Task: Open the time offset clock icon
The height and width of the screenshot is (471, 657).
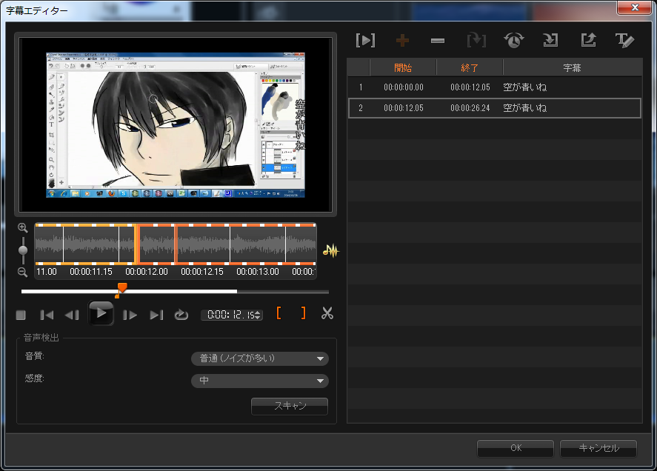Action: coord(514,40)
